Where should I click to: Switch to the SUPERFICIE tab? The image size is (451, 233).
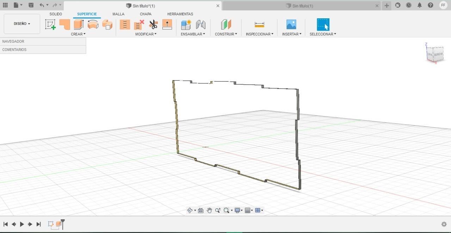tap(87, 14)
